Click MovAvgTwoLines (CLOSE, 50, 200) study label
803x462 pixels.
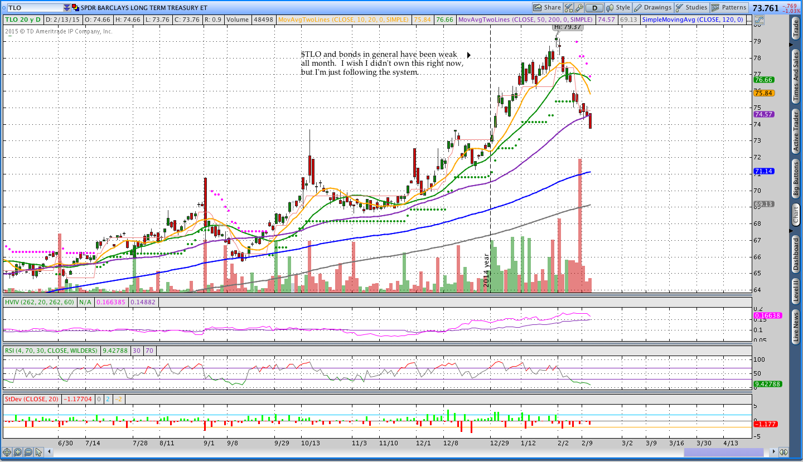[525, 20]
